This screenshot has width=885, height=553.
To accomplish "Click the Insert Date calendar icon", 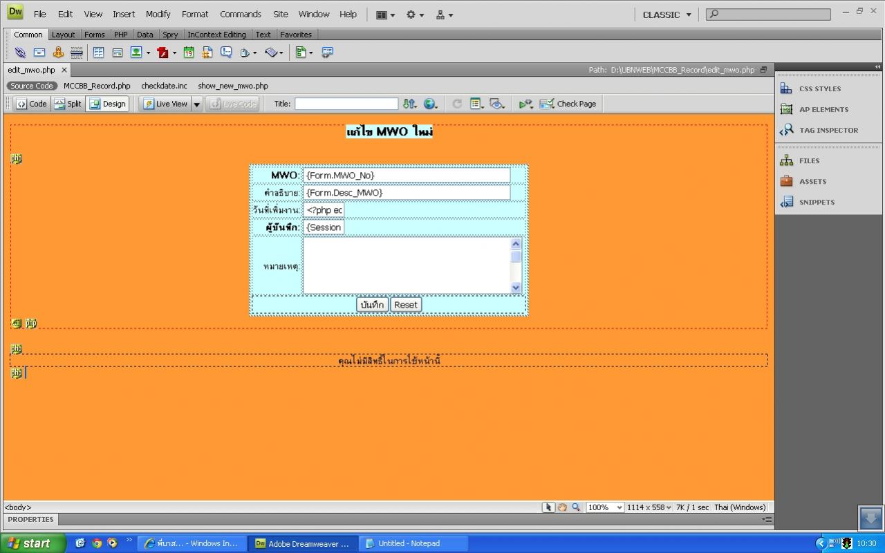I will [x=188, y=53].
